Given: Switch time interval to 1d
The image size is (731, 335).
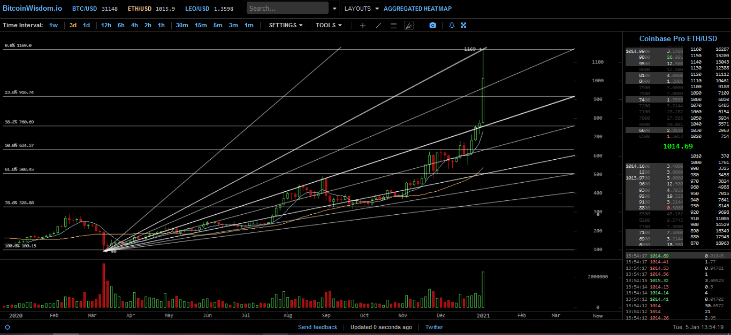Looking at the screenshot, I should pyautogui.click(x=86, y=25).
